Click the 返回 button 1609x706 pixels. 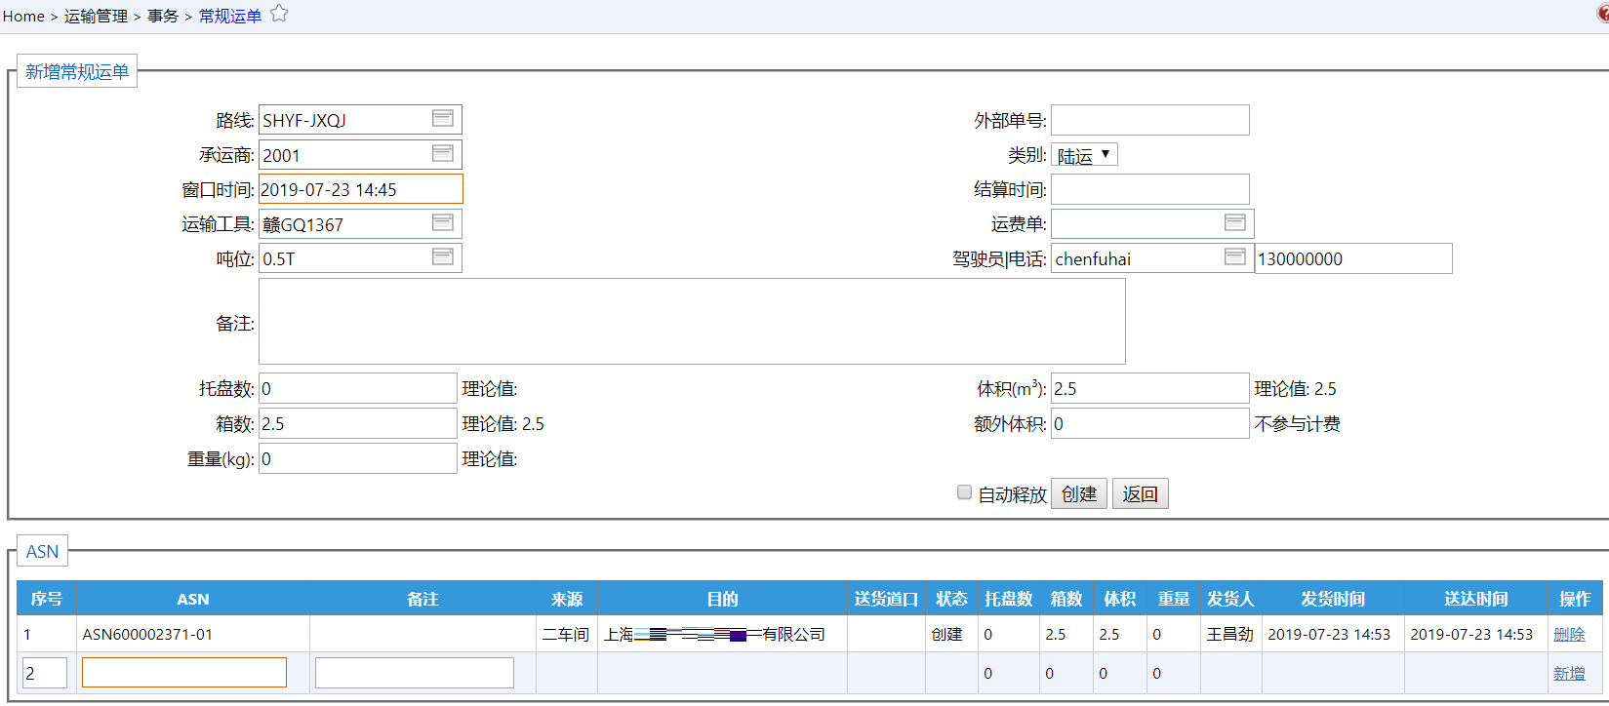pyautogui.click(x=1141, y=493)
